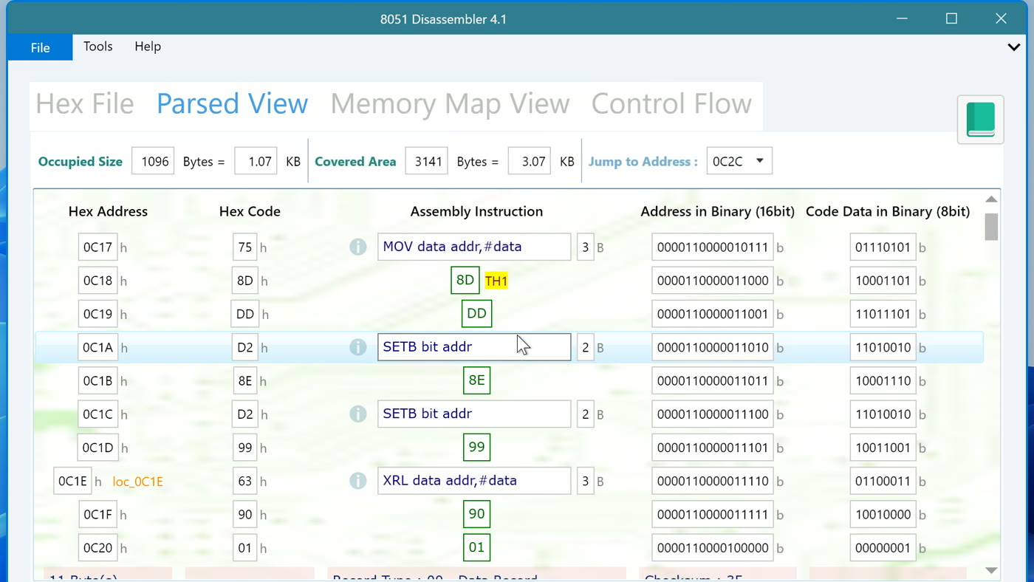Screen dimensions: 1034x582
Task: Click the 3.07 KB field
Action: (529, 161)
